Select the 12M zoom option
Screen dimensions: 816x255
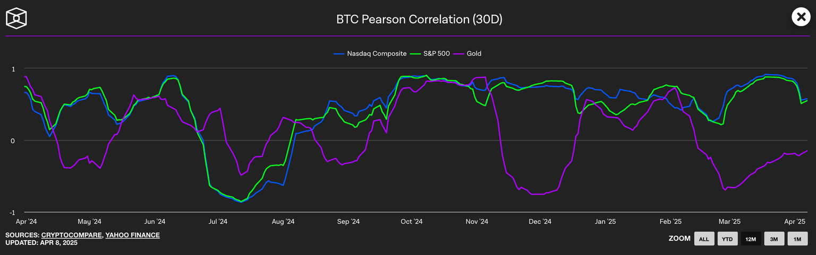coord(751,239)
